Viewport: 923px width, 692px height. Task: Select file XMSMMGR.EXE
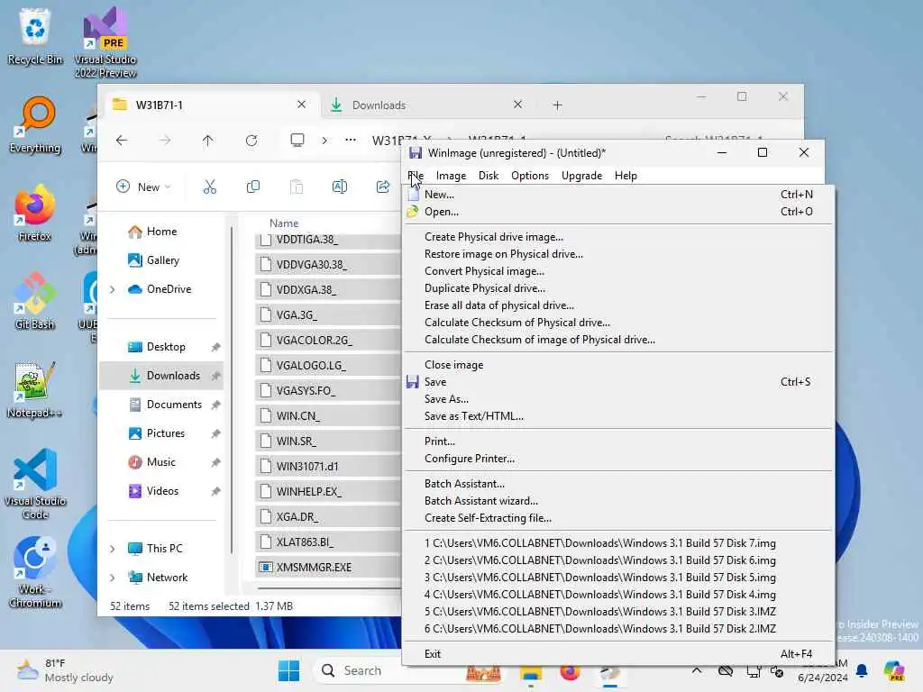coord(328,568)
